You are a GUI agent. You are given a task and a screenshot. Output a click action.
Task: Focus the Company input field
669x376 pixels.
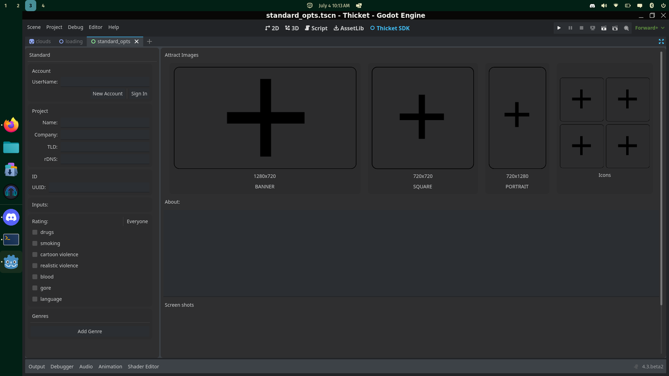pyautogui.click(x=105, y=135)
